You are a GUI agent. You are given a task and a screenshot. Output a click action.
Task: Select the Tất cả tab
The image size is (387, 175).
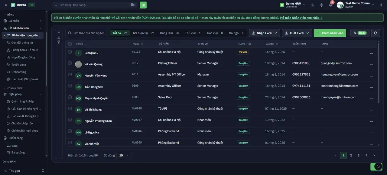tap(119, 33)
